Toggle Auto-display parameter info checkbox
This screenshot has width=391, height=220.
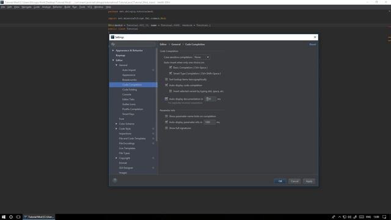click(167, 122)
